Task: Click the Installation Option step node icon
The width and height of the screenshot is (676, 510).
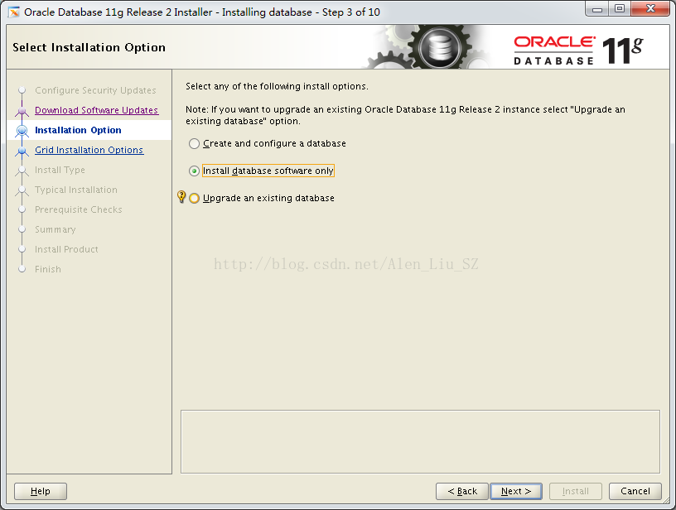Action: click(22, 131)
